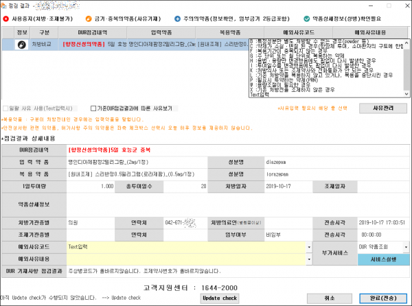
Task: Click the Update check button
Action: pos(220,298)
